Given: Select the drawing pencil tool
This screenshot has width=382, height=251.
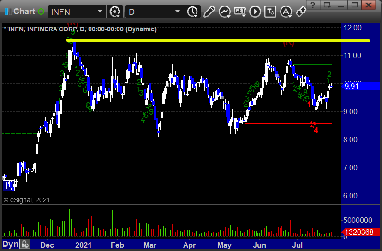Looking at the screenshot, I should tap(209, 12).
